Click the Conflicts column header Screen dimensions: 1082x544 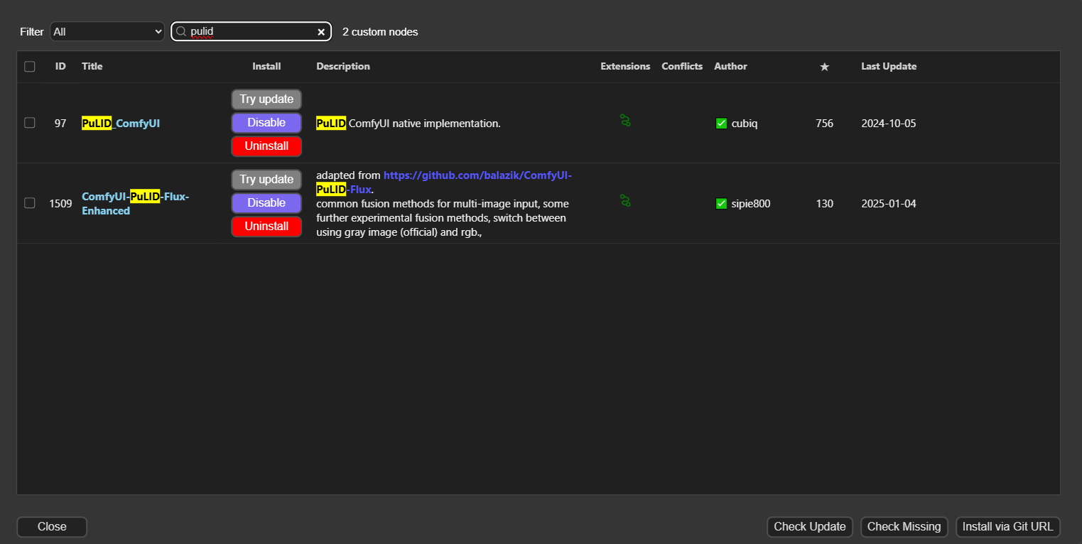point(682,67)
